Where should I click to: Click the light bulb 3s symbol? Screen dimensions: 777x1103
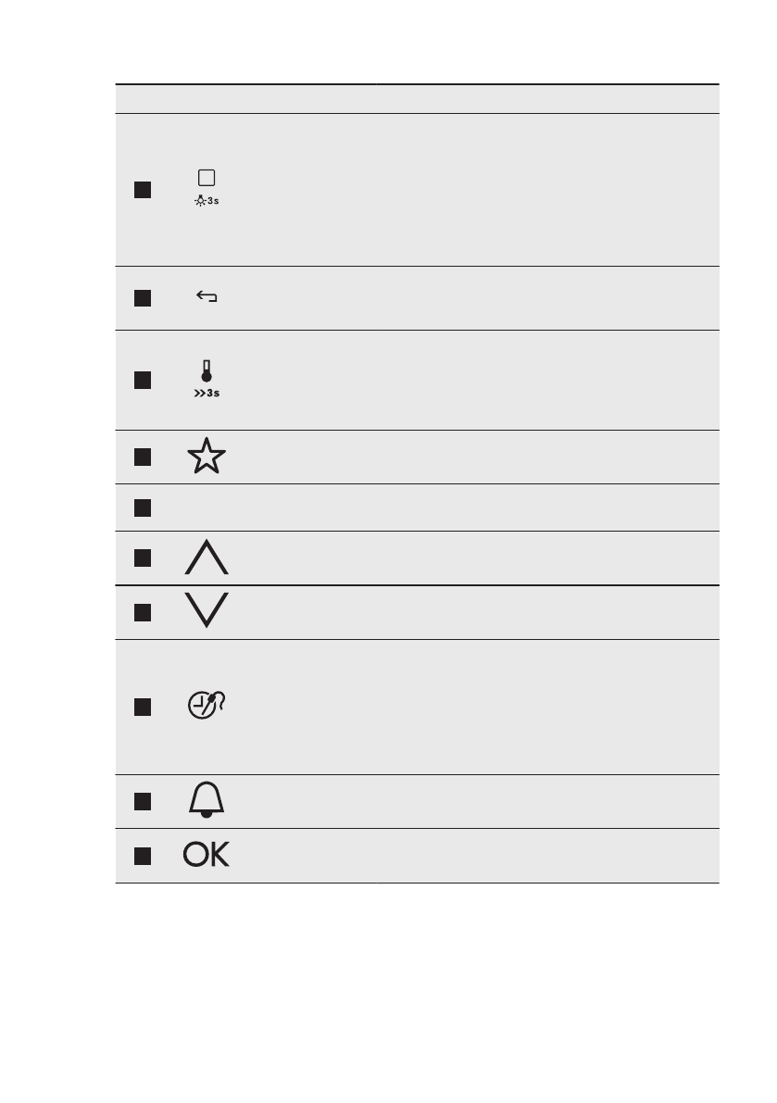point(207,201)
